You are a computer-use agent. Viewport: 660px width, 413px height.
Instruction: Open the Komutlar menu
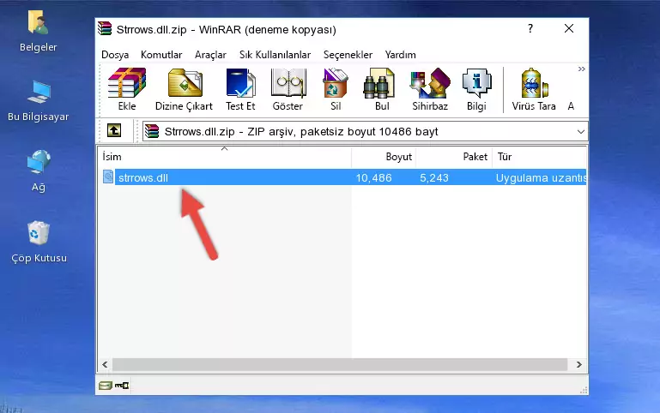161,55
